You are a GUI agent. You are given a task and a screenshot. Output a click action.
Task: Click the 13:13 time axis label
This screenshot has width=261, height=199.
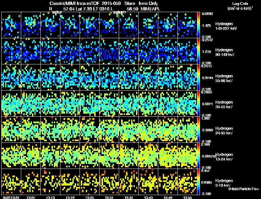point(51,197)
